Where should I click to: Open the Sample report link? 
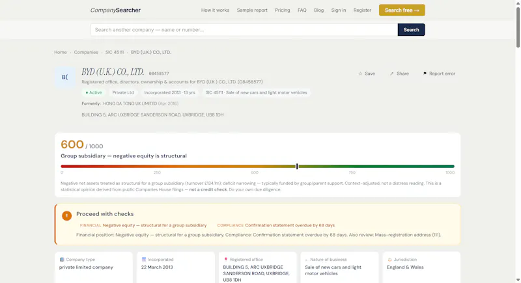252,10
